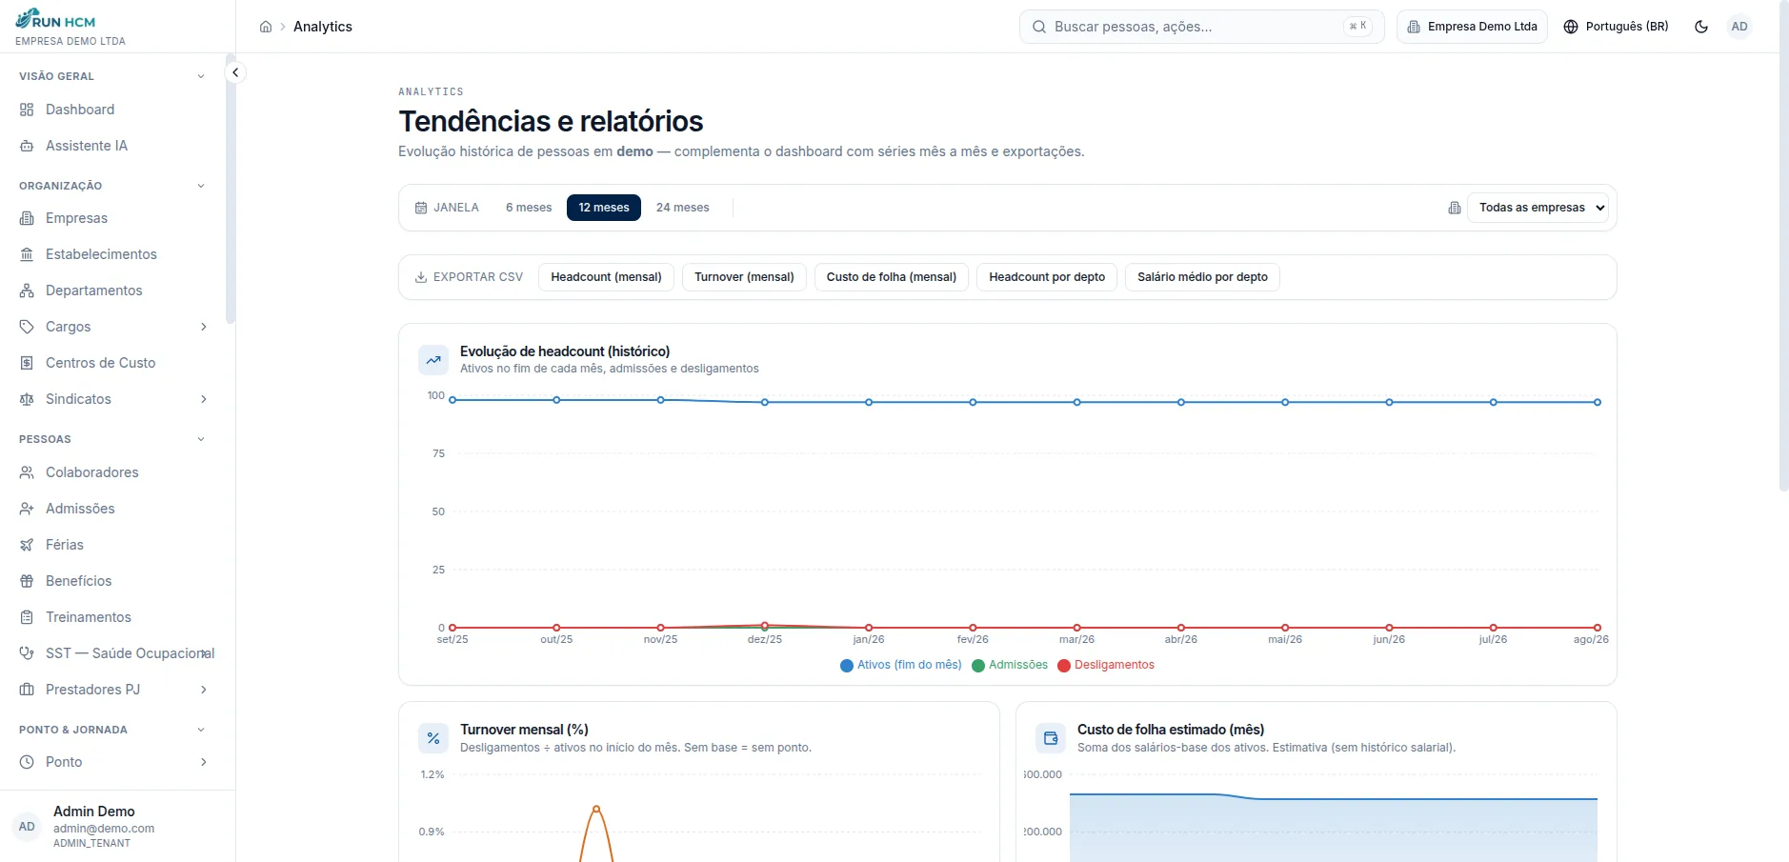This screenshot has height=862, width=1789.
Task: Open Todas as empresas dropdown
Action: (1538, 208)
